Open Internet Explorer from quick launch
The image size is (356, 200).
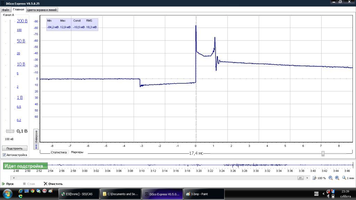pyautogui.click(x=21, y=191)
